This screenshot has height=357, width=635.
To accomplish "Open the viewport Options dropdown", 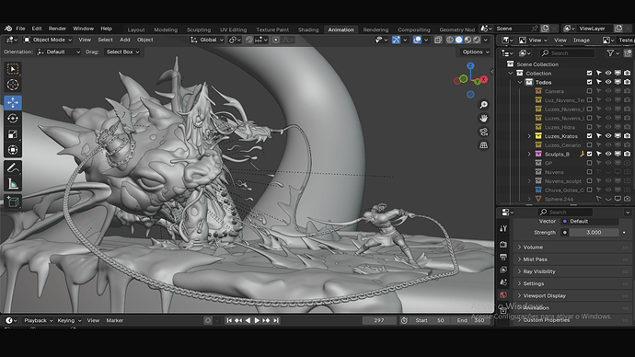I will pyautogui.click(x=476, y=52).
